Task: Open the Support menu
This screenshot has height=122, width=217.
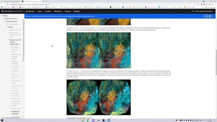Action: [68, 11]
